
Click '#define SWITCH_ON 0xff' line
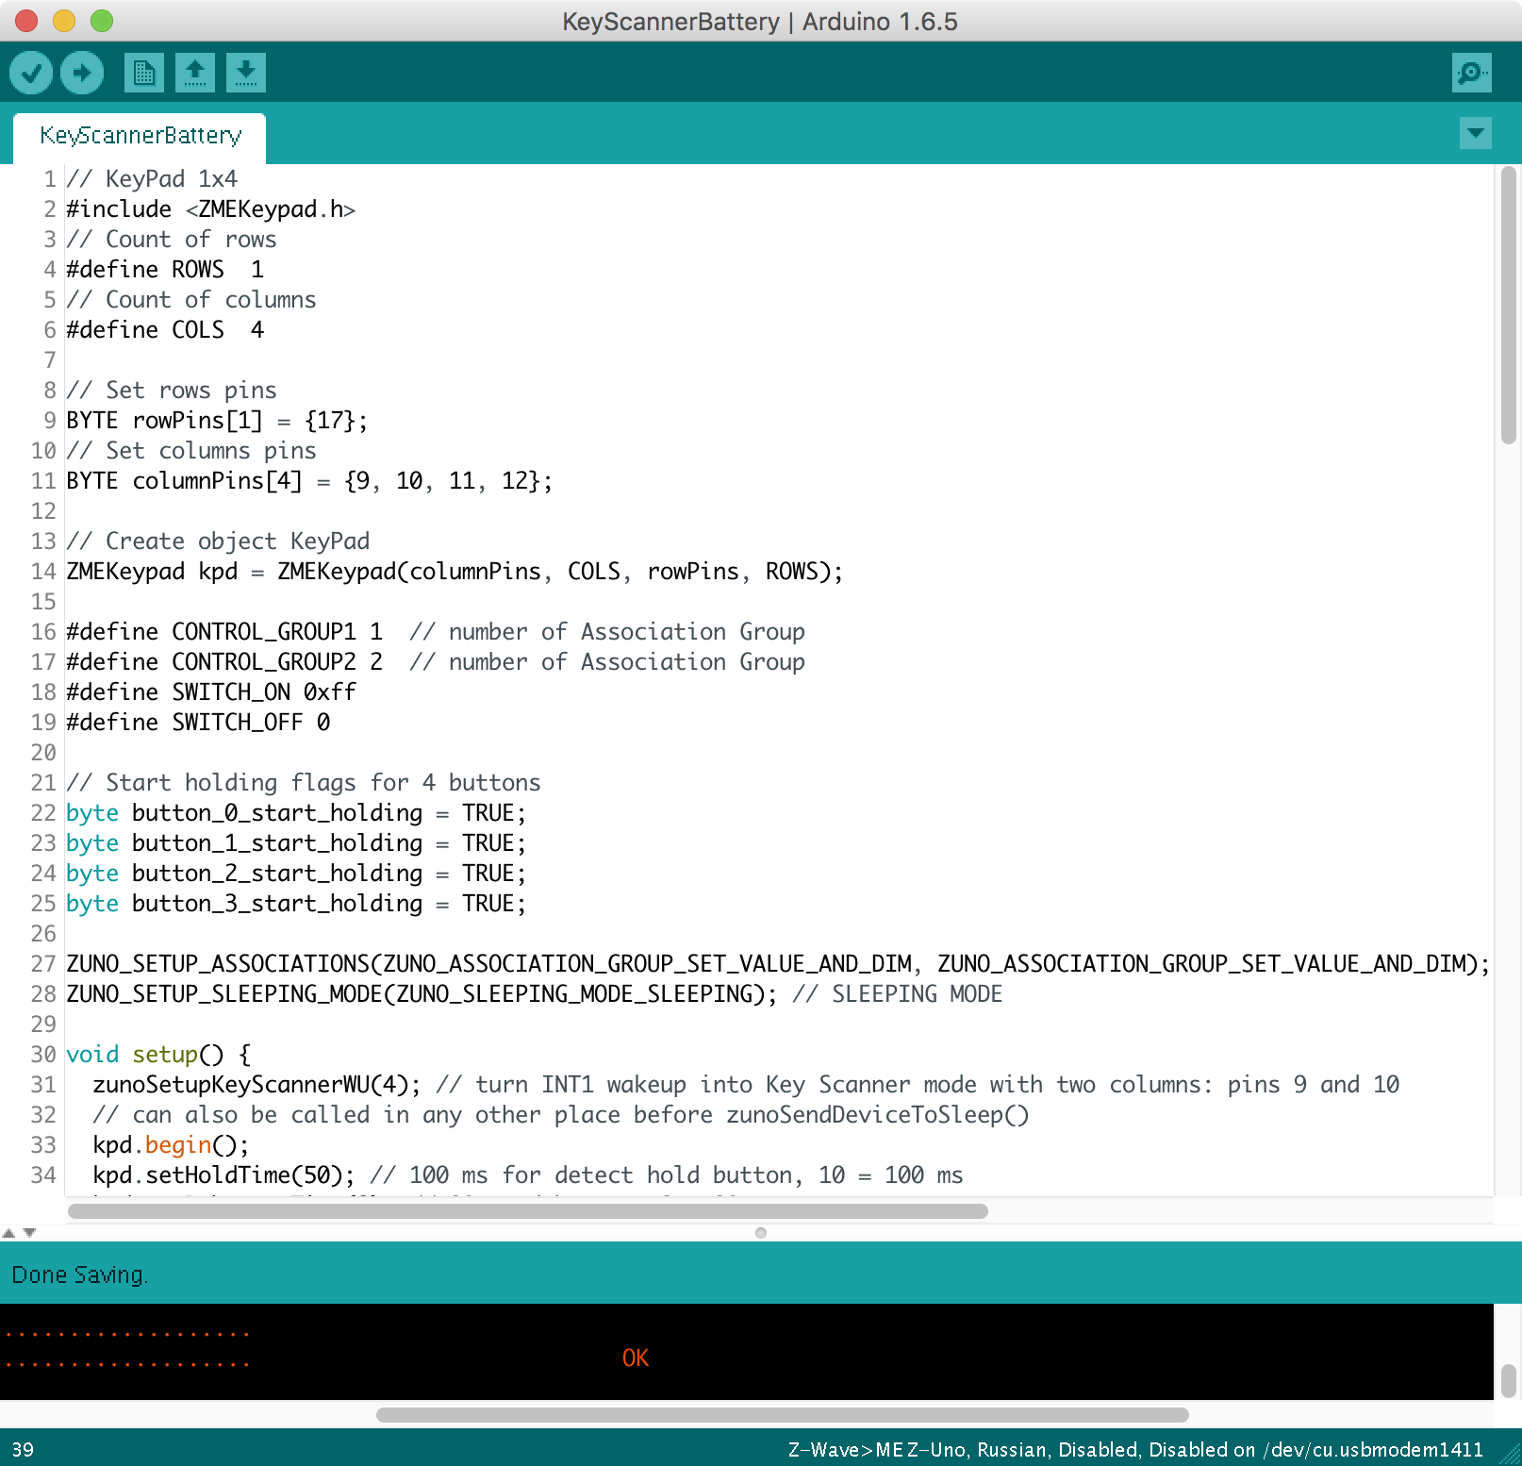211,692
